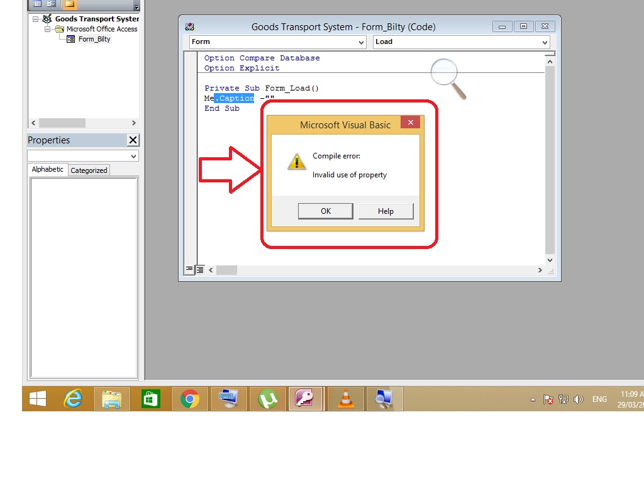Switch to the Categorized tab
This screenshot has width=644, height=483.
pyautogui.click(x=89, y=170)
